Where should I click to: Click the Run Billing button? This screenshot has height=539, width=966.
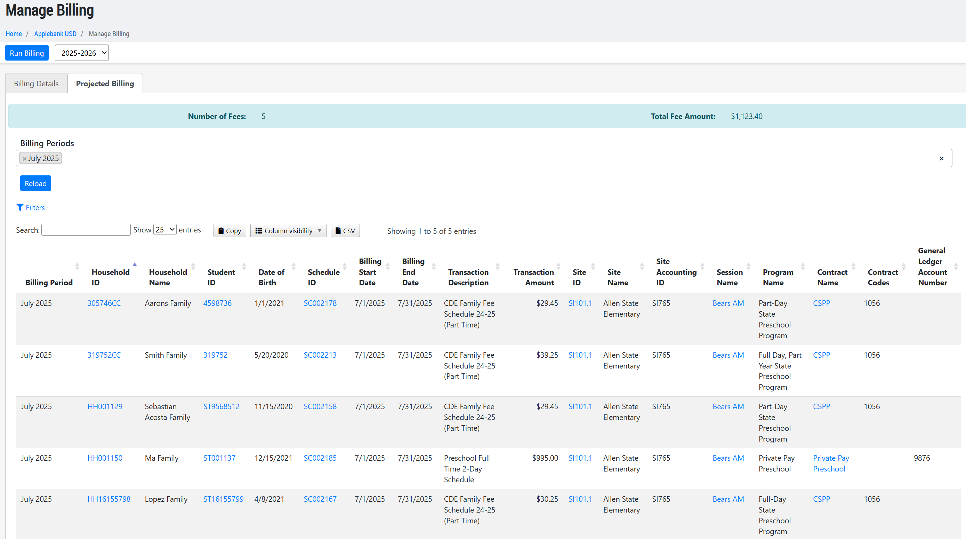coord(27,53)
